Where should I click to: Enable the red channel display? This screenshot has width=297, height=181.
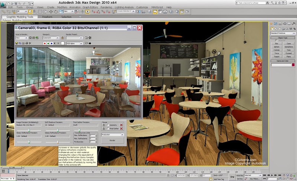pyautogui.click(x=45, y=43)
